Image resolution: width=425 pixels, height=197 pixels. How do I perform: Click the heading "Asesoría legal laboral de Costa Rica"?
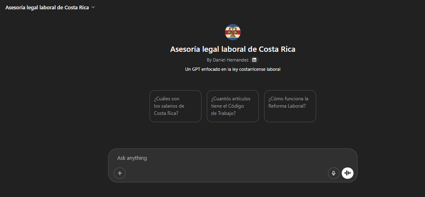pos(232,49)
